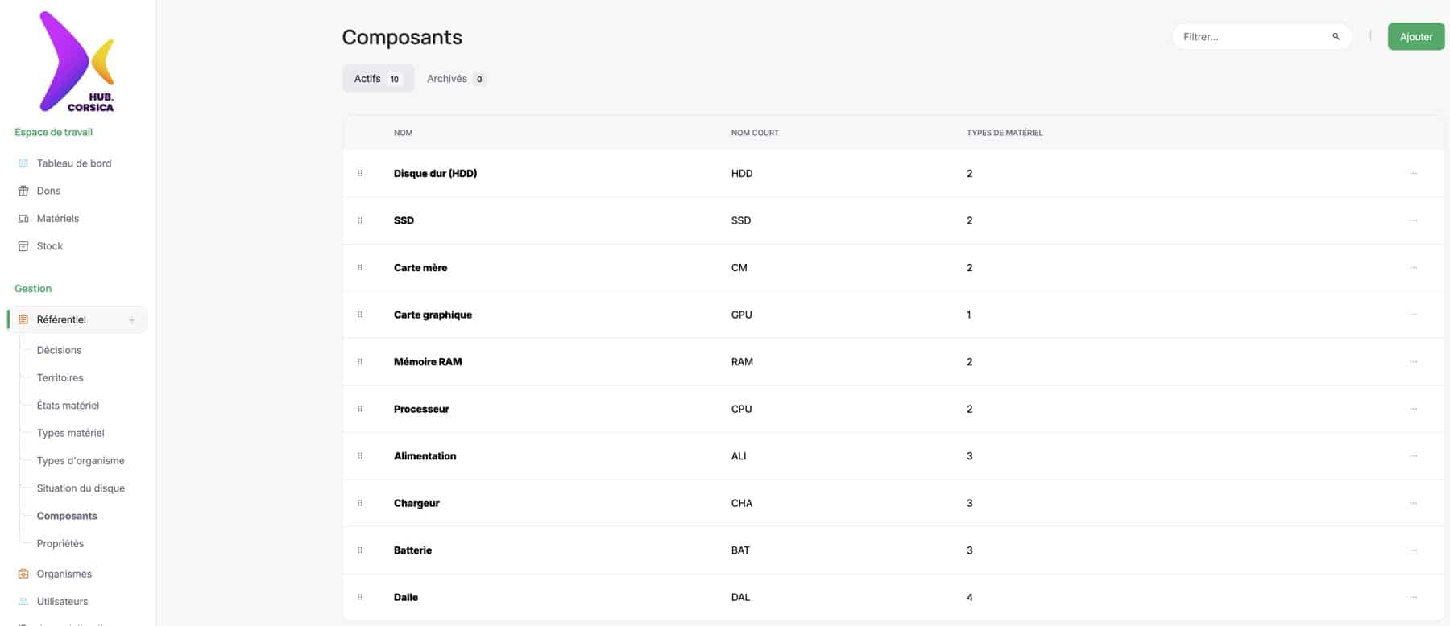Screen dimensions: 1450x626
Task: Click the Référentiel clipboard icon
Action: pyautogui.click(x=23, y=319)
